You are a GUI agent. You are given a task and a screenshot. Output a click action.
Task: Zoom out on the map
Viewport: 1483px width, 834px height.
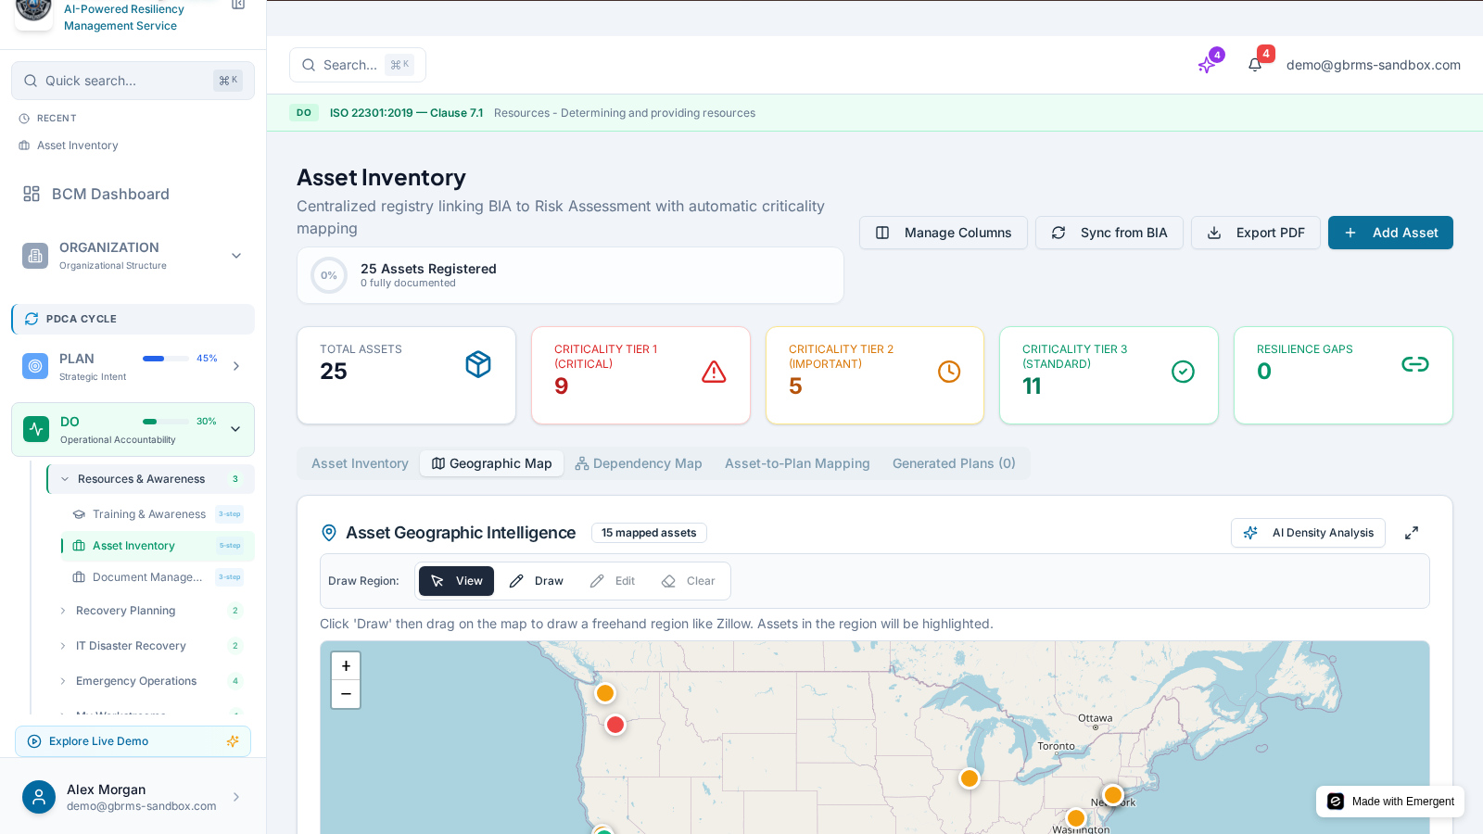[346, 694]
